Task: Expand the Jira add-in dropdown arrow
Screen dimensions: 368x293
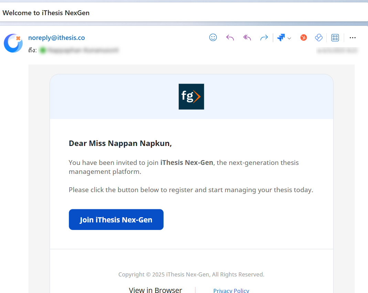Action: (x=290, y=38)
